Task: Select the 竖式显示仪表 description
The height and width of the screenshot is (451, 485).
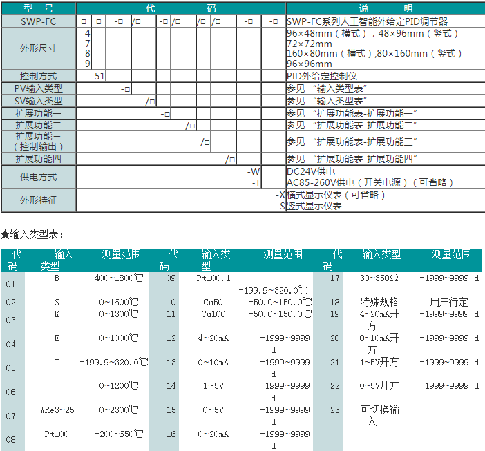Action: (314, 206)
